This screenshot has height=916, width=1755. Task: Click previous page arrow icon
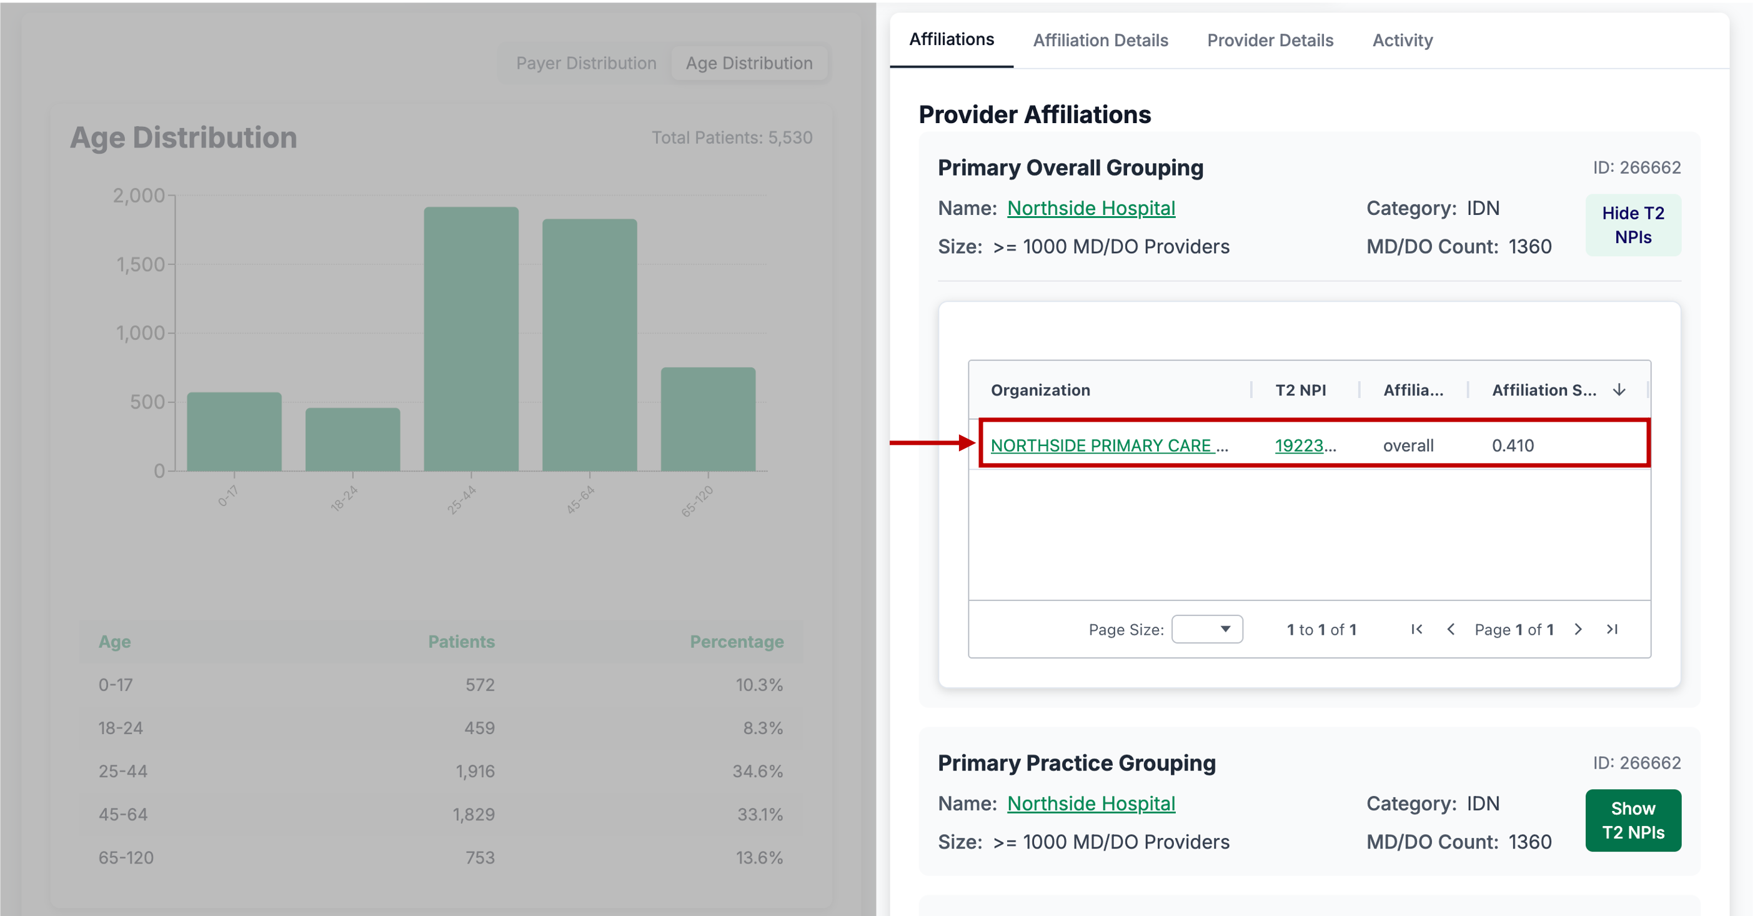pos(1451,629)
